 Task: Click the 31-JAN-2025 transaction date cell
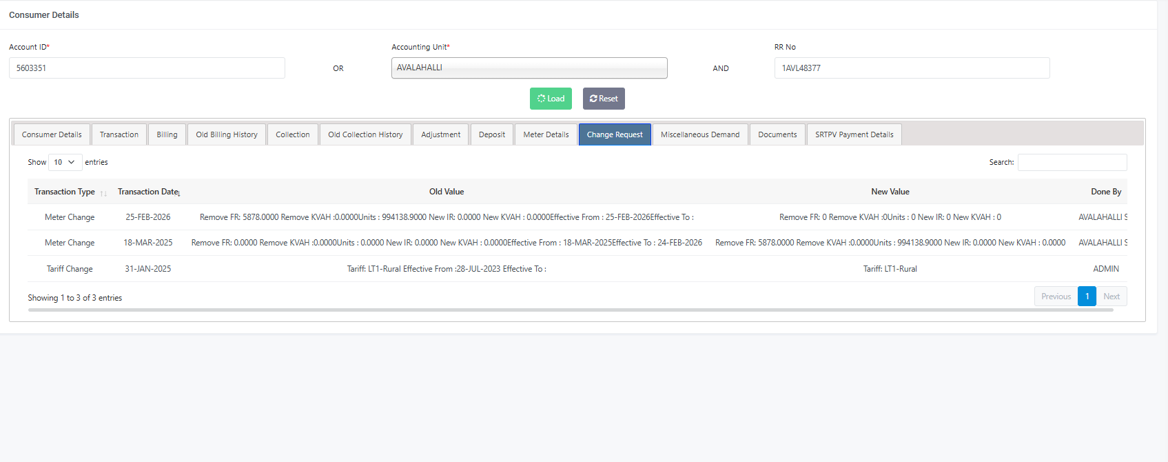pyautogui.click(x=148, y=269)
